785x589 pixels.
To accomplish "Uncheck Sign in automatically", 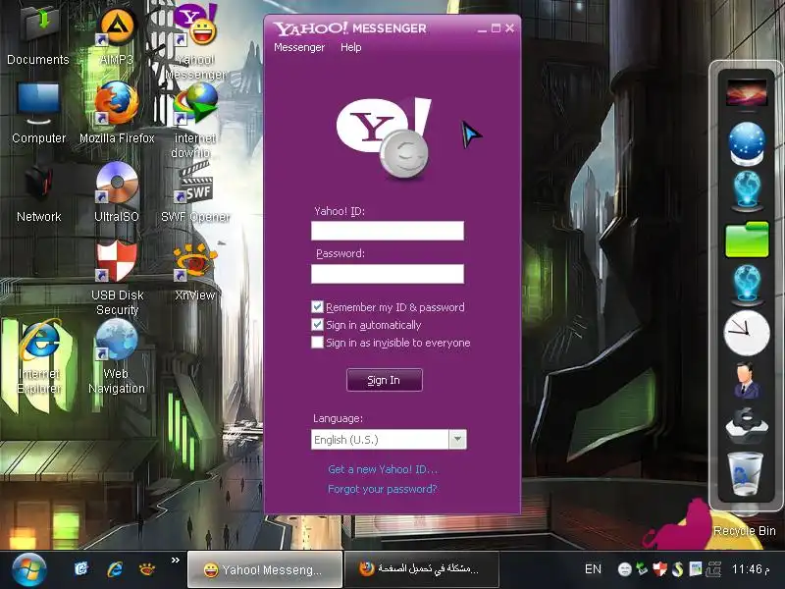I will tap(317, 325).
